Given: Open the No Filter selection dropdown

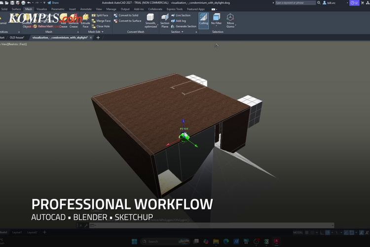Looking at the screenshot, I should click(x=216, y=26).
